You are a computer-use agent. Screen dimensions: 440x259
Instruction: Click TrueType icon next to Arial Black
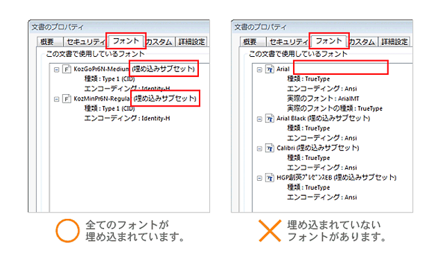(x=270, y=118)
